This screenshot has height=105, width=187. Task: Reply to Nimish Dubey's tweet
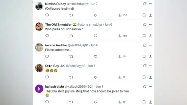coord(47,15)
